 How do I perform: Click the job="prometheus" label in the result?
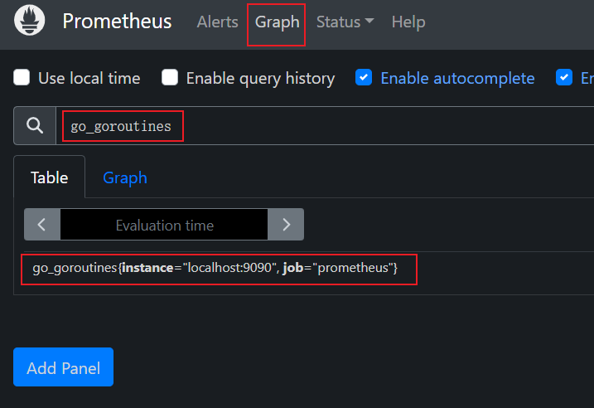(x=340, y=269)
